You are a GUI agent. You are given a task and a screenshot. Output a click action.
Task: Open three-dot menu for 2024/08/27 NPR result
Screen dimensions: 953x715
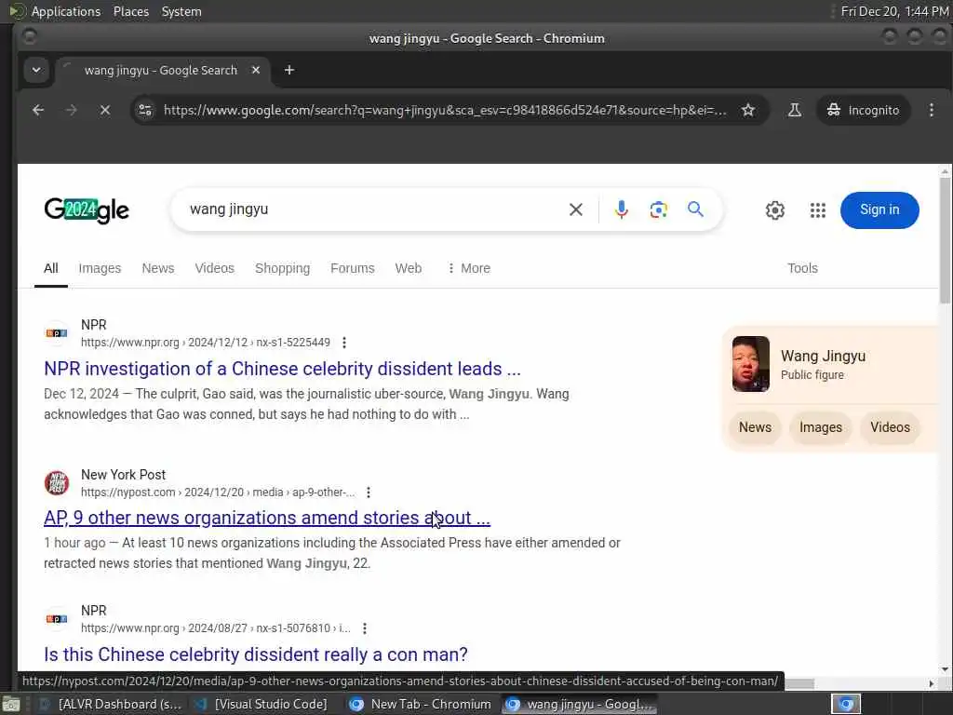coord(364,628)
